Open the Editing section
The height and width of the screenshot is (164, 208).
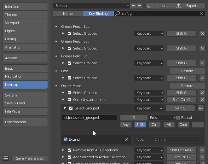[25, 39]
